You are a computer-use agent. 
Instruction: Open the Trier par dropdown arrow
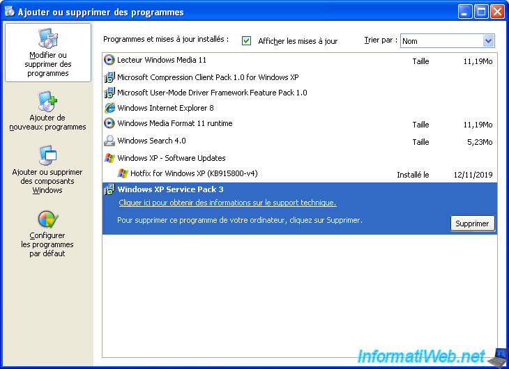pos(488,41)
